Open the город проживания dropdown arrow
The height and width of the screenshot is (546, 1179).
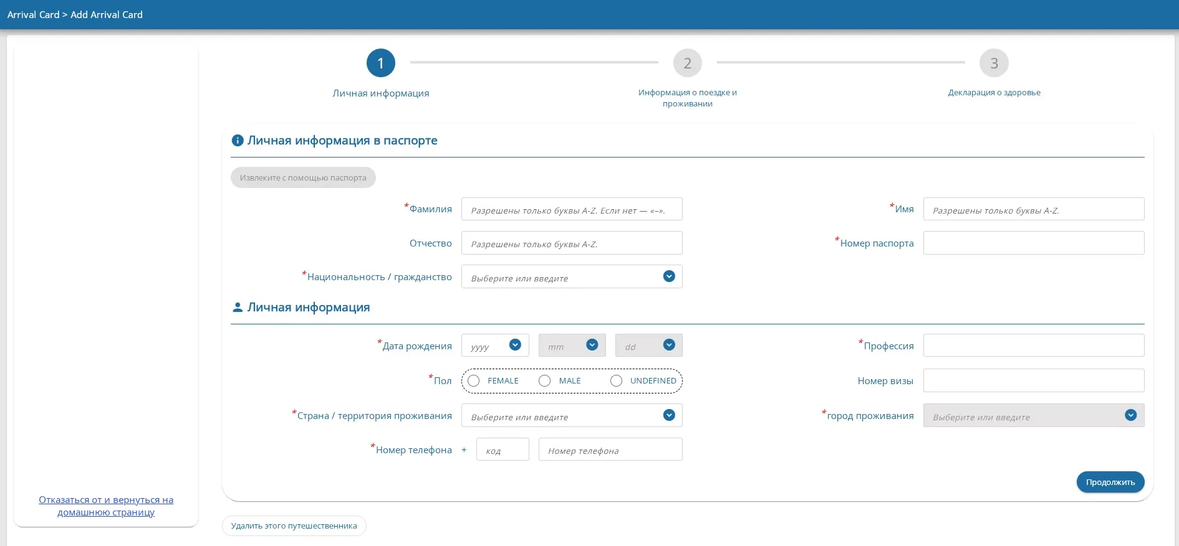[x=1130, y=415]
